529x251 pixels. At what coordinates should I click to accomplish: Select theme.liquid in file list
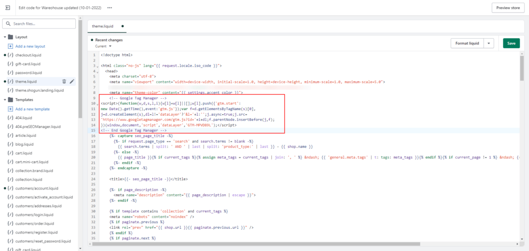[26, 81]
